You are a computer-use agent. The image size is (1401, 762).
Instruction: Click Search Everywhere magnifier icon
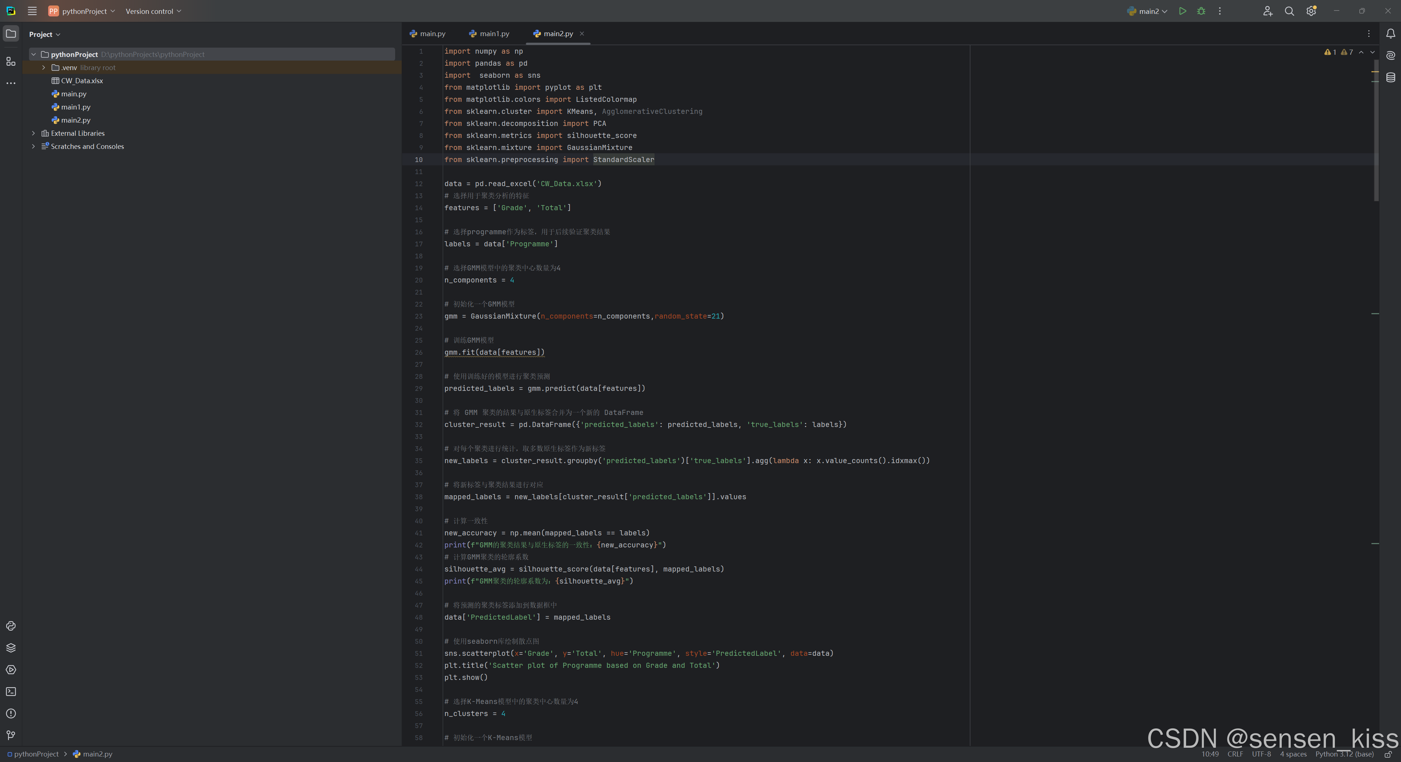coord(1289,11)
